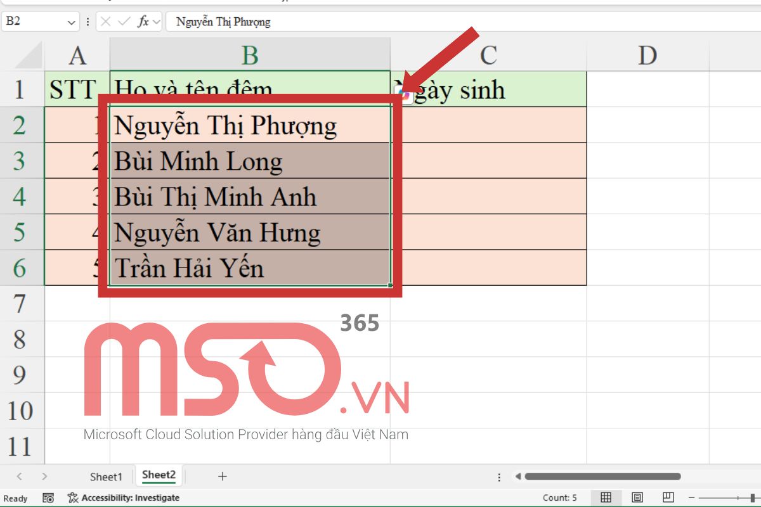Select column B header
Image resolution: width=761 pixels, height=507 pixels.
(x=250, y=55)
